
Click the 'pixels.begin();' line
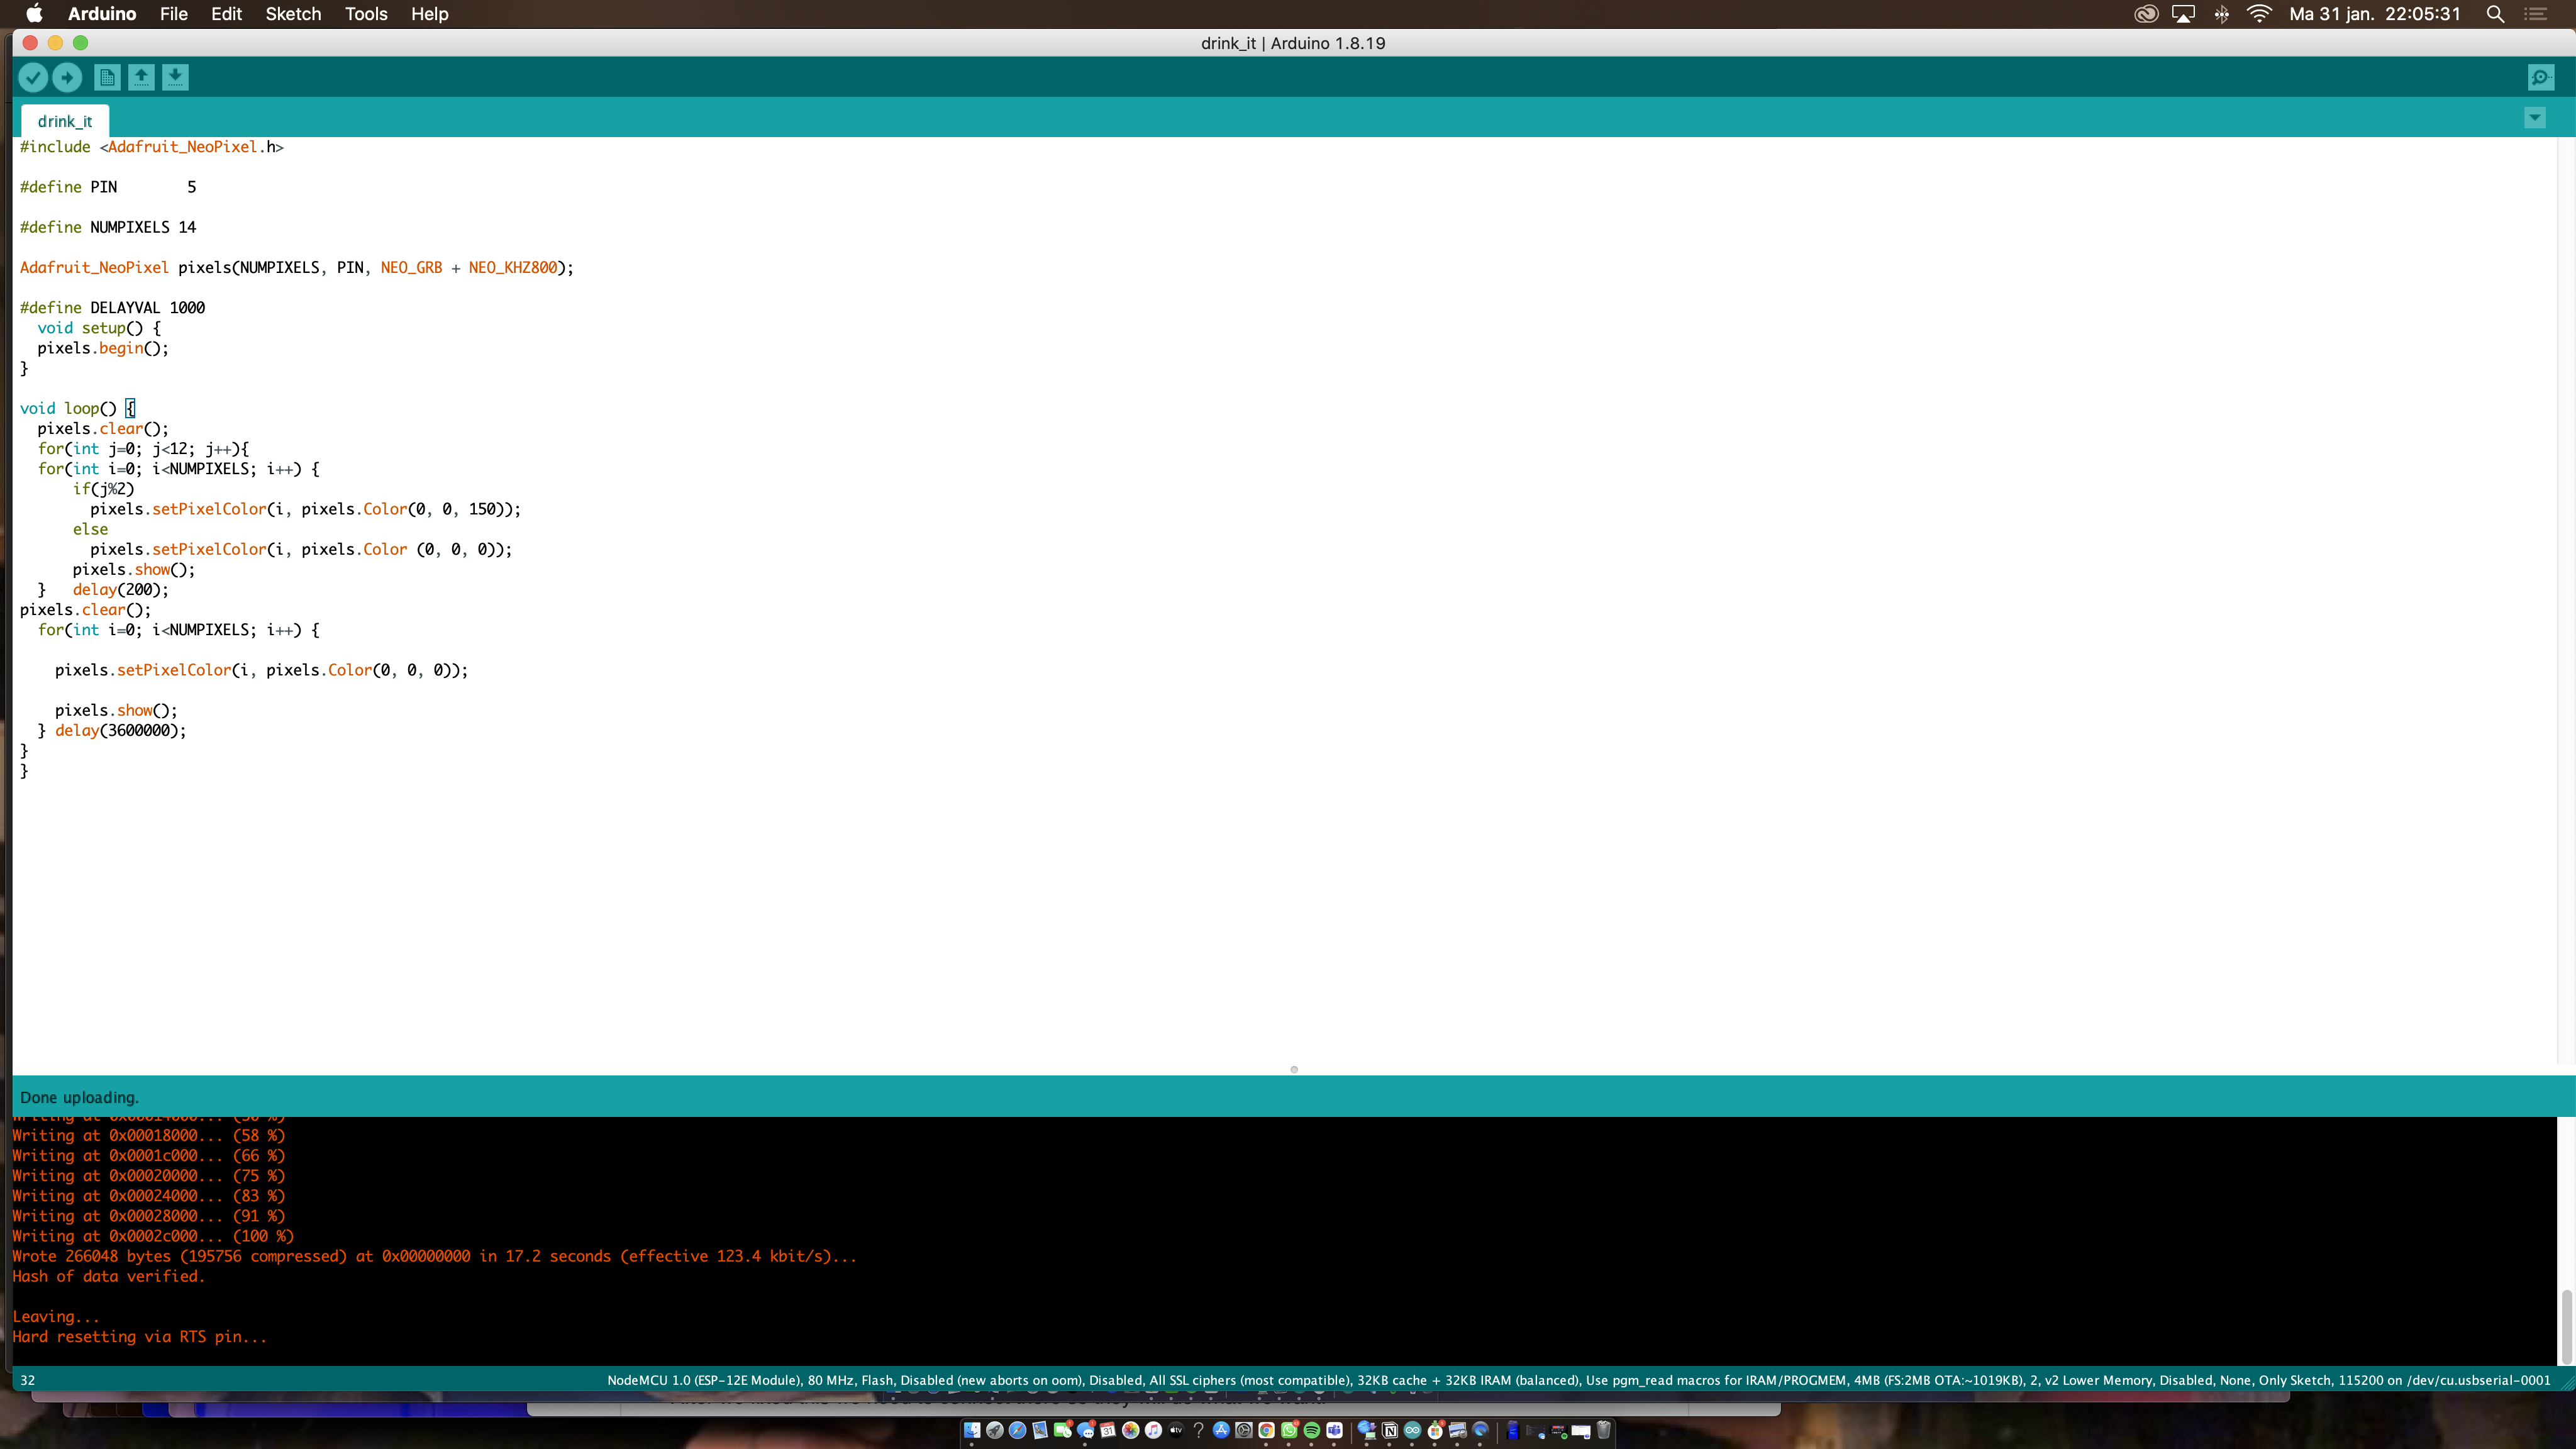tap(103, 348)
